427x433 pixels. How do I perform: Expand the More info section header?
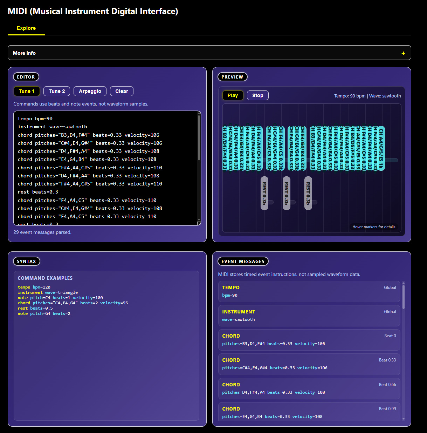point(209,53)
